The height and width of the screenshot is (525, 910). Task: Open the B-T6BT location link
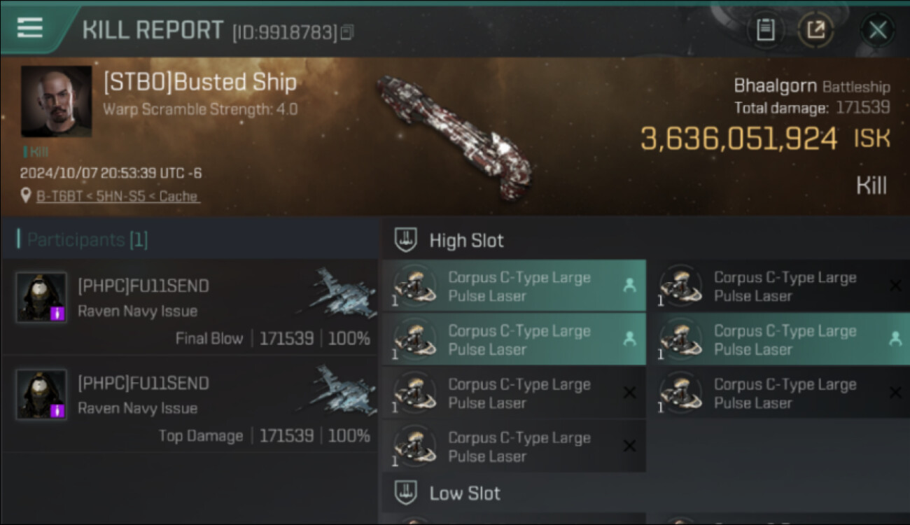118,196
